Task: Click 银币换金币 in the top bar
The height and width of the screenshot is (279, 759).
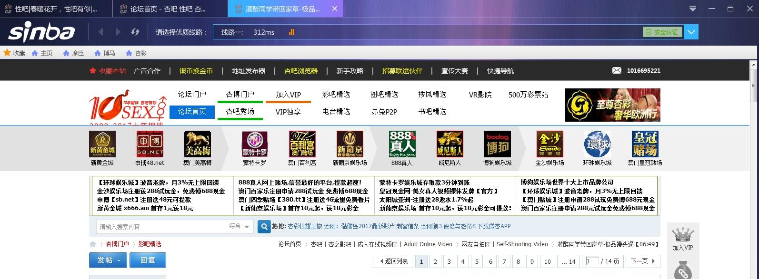Action: (196, 71)
